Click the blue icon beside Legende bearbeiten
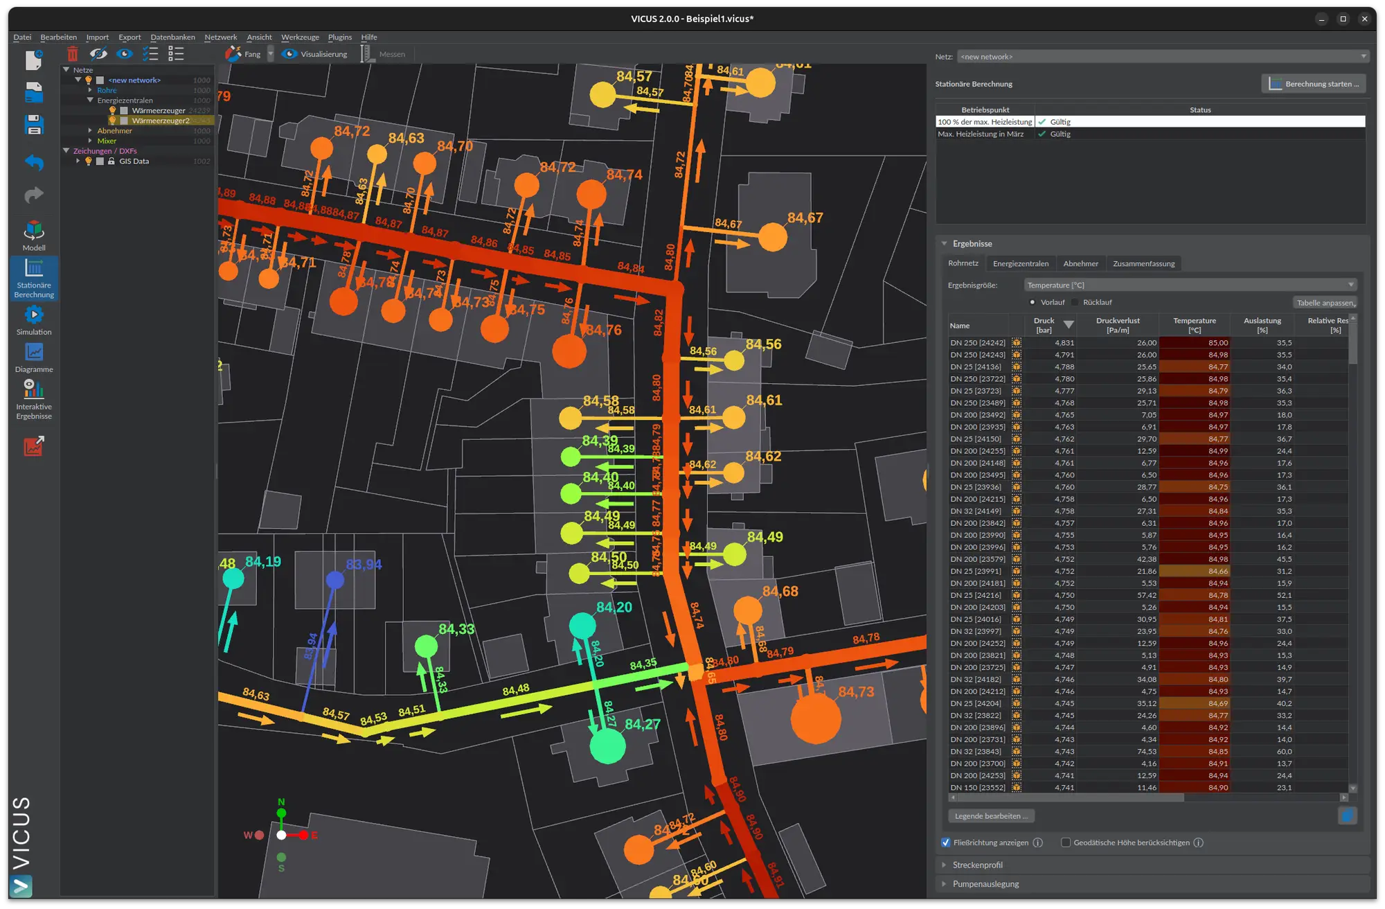 click(x=1347, y=816)
